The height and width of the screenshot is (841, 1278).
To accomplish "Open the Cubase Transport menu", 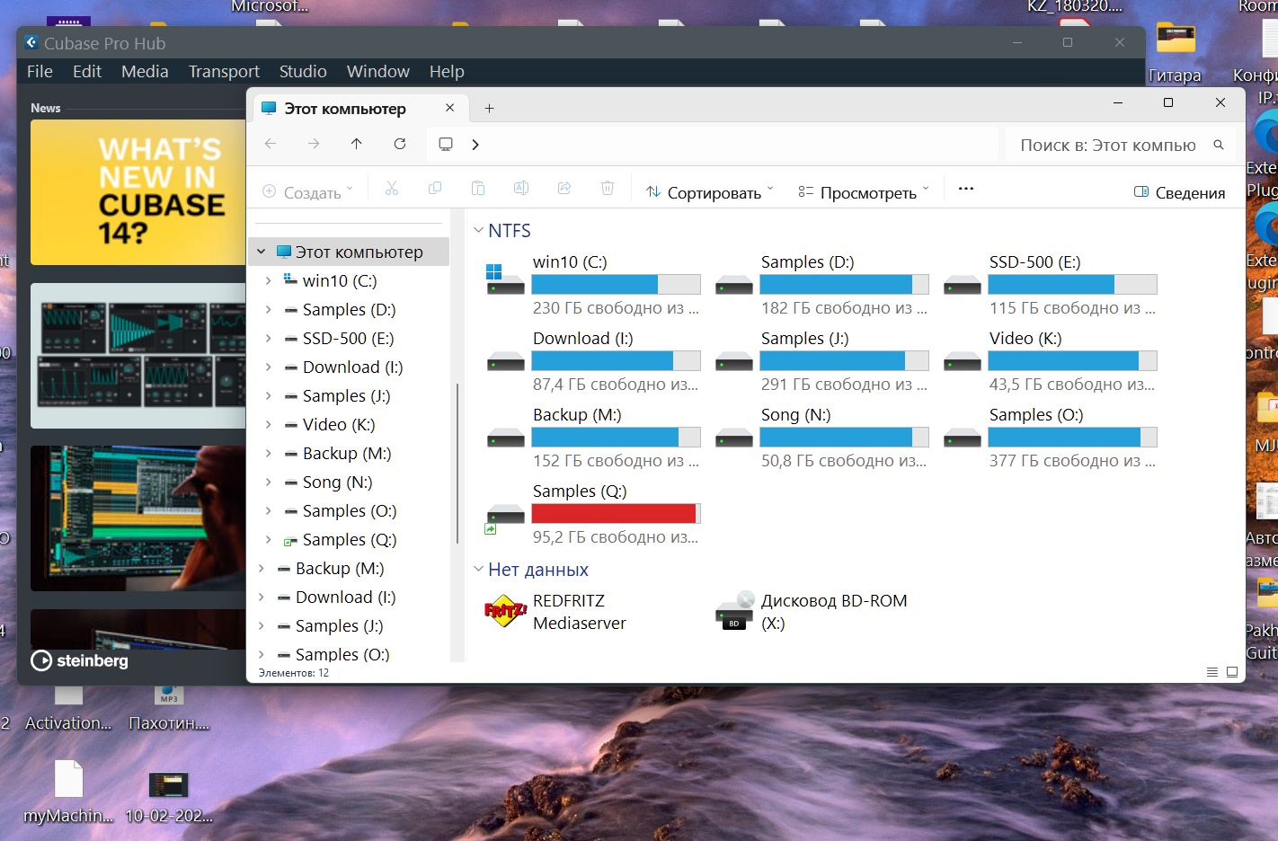I will pos(224,71).
